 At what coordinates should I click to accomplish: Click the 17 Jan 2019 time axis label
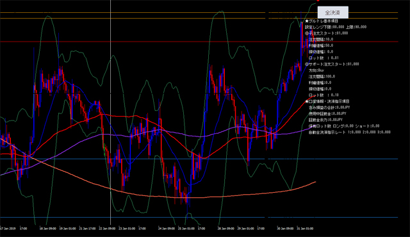pos(8,229)
